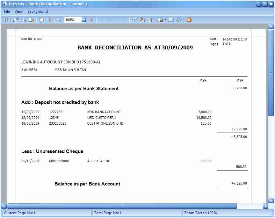
Task: Click the binoculars Search icon
Action: pyautogui.click(x=6, y=20)
